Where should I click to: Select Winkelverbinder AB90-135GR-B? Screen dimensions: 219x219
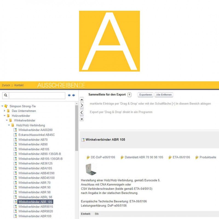(x=40, y=154)
